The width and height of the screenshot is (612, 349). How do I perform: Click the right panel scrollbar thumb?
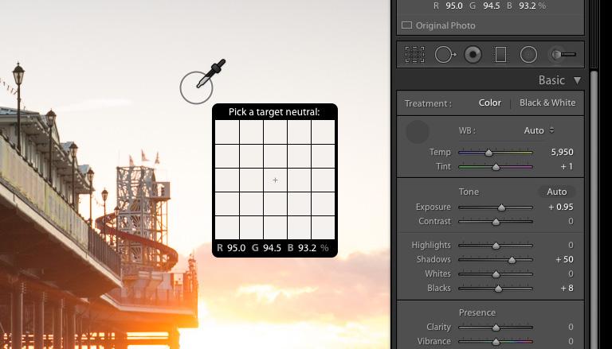pyautogui.click(x=594, y=210)
